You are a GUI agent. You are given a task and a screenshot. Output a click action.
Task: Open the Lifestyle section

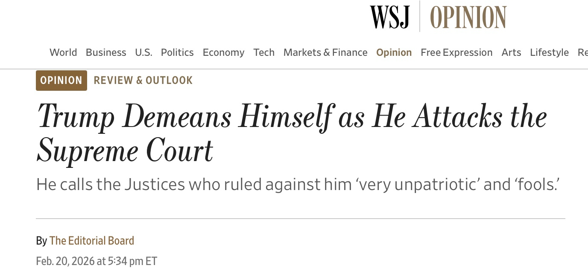tap(549, 52)
